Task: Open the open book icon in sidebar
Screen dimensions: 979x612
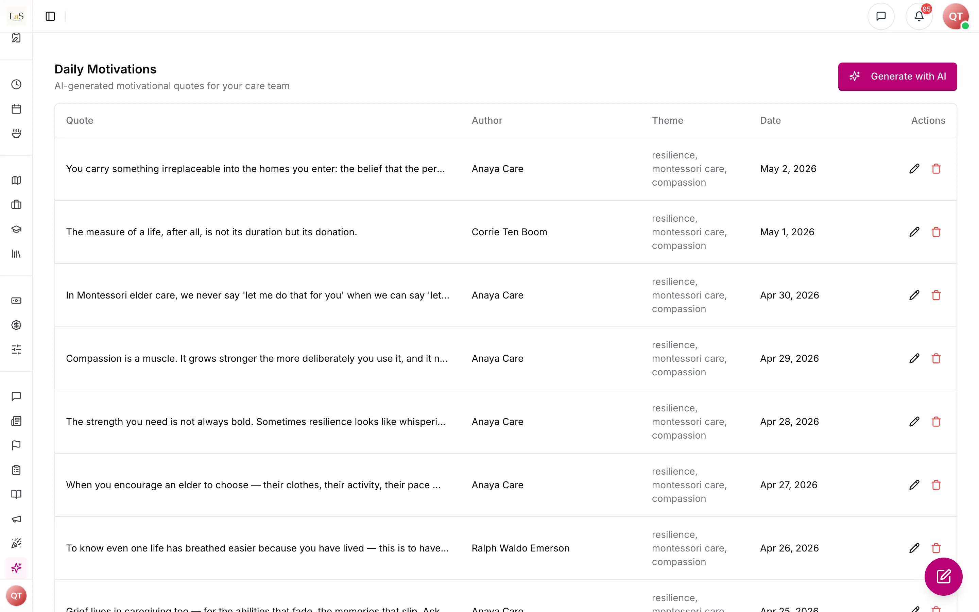Action: pos(16,494)
